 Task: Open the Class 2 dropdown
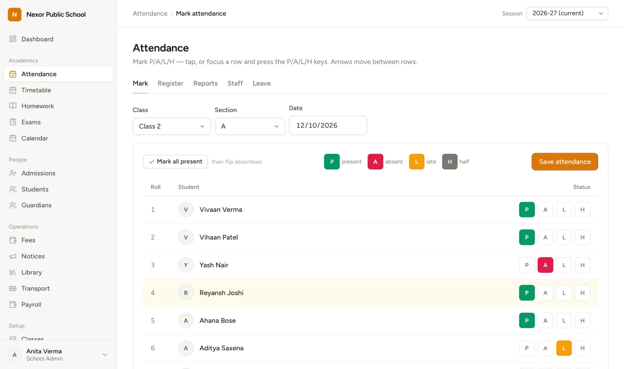172,126
